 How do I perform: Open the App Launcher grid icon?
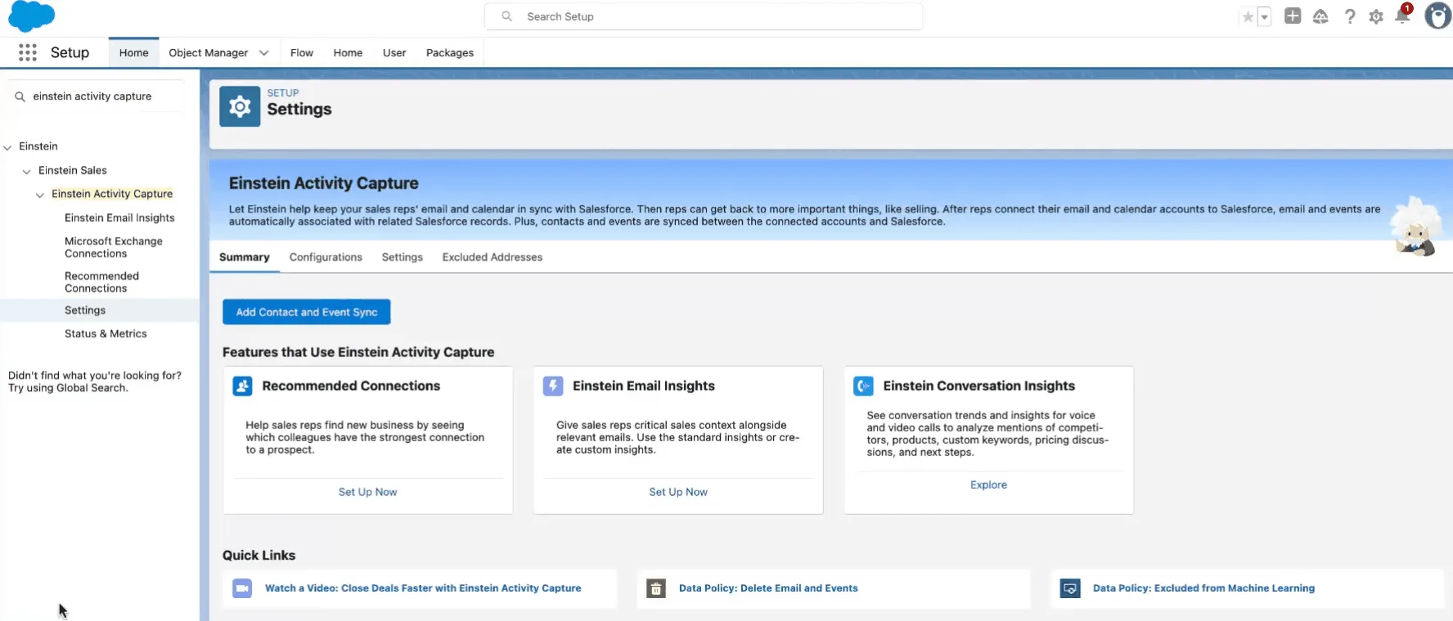(x=28, y=52)
